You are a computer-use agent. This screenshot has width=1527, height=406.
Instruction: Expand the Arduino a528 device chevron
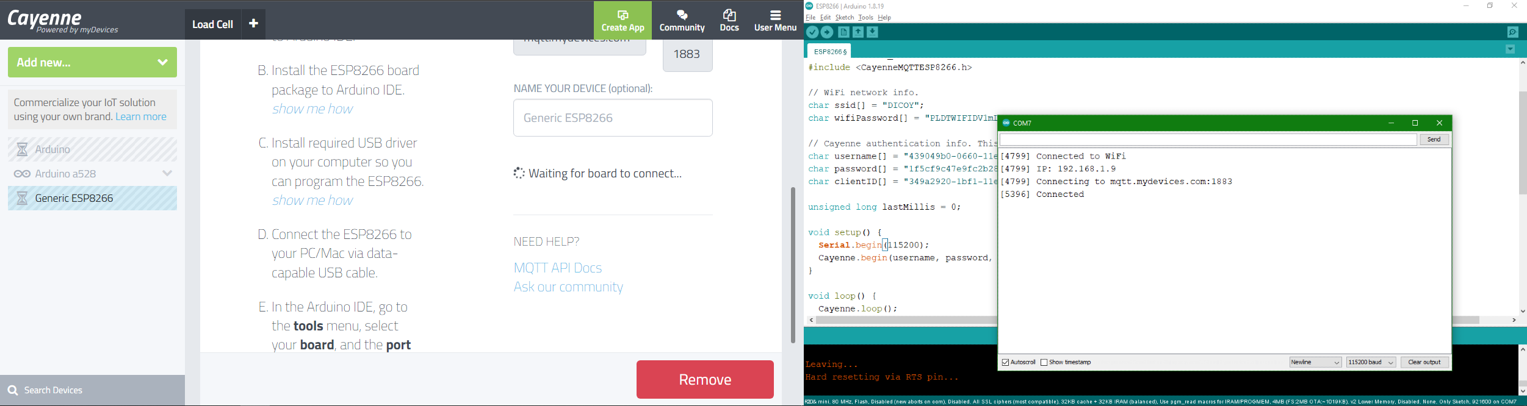[167, 174]
